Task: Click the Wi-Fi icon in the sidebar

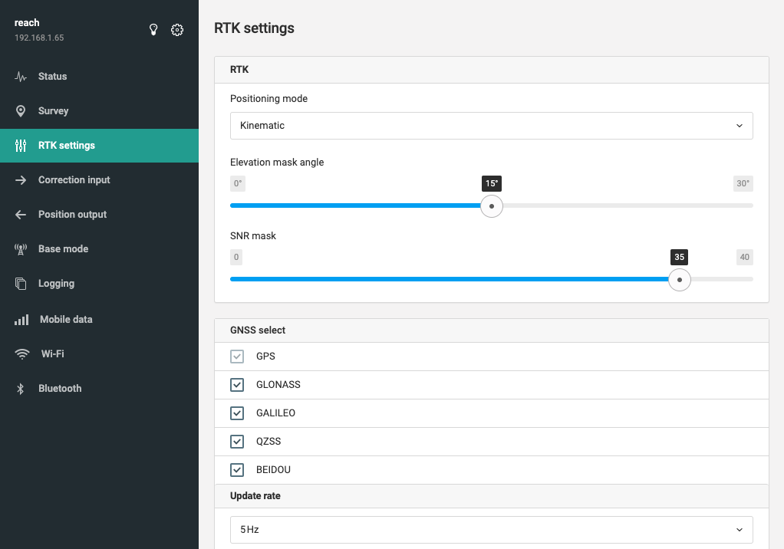Action: (x=22, y=353)
